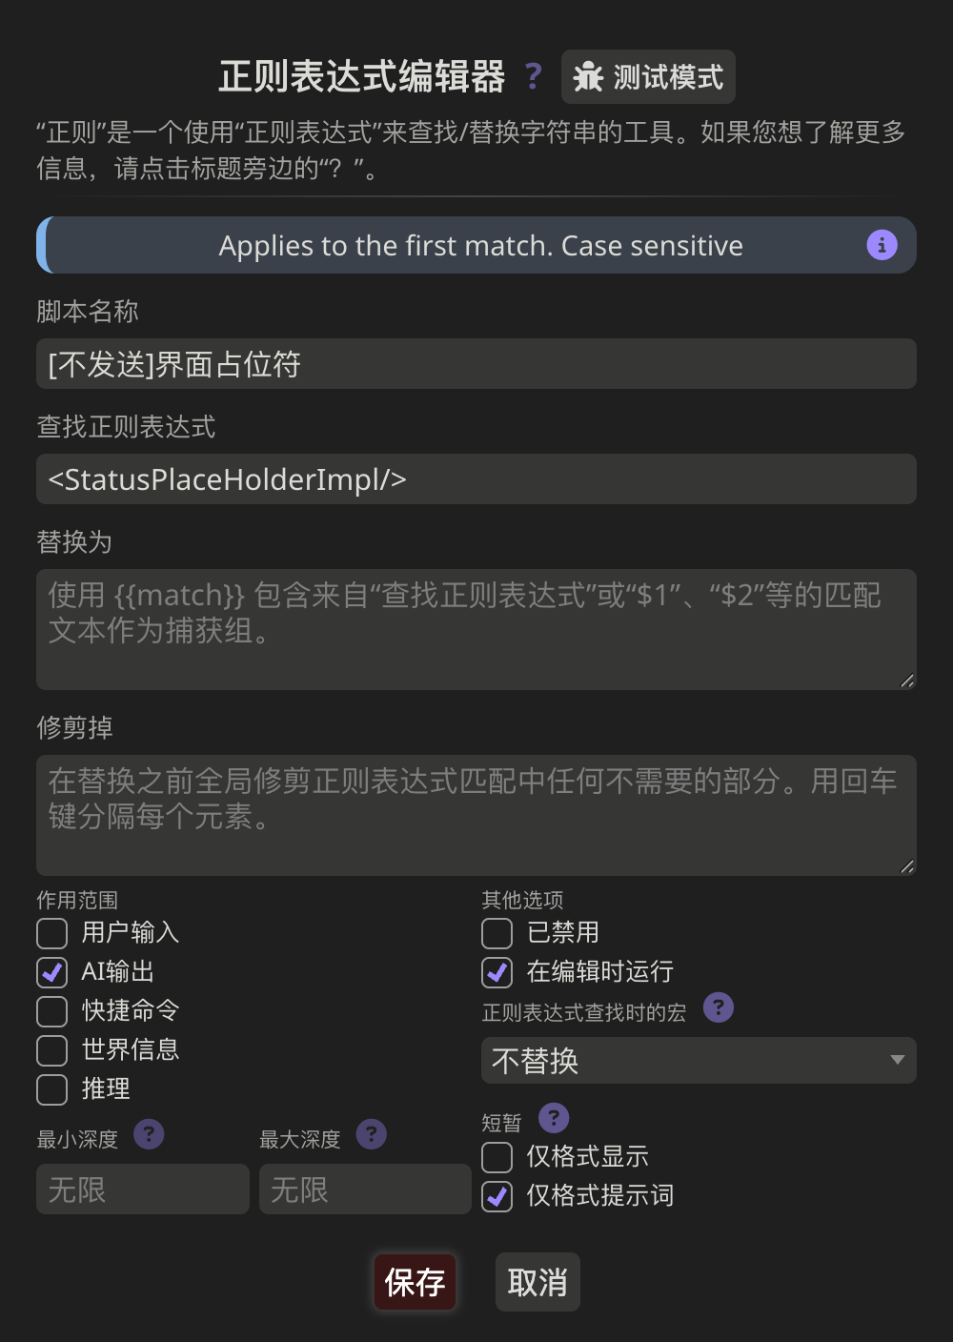
Task: Click the info icon in the banner
Action: click(x=882, y=245)
